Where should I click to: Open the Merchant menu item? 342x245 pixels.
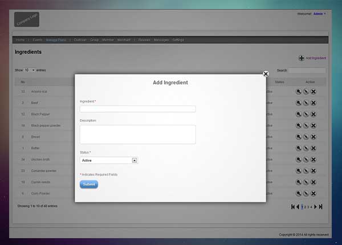(x=124, y=40)
